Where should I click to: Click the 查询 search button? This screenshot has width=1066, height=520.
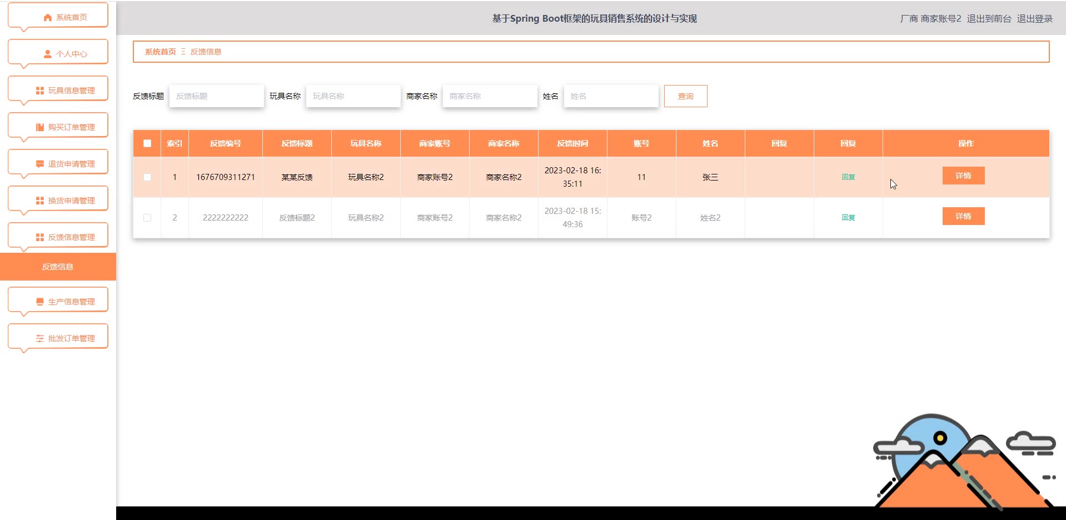click(685, 96)
